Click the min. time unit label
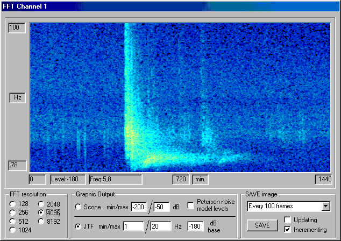Screen dimensions: 341x241 (x=200, y=180)
